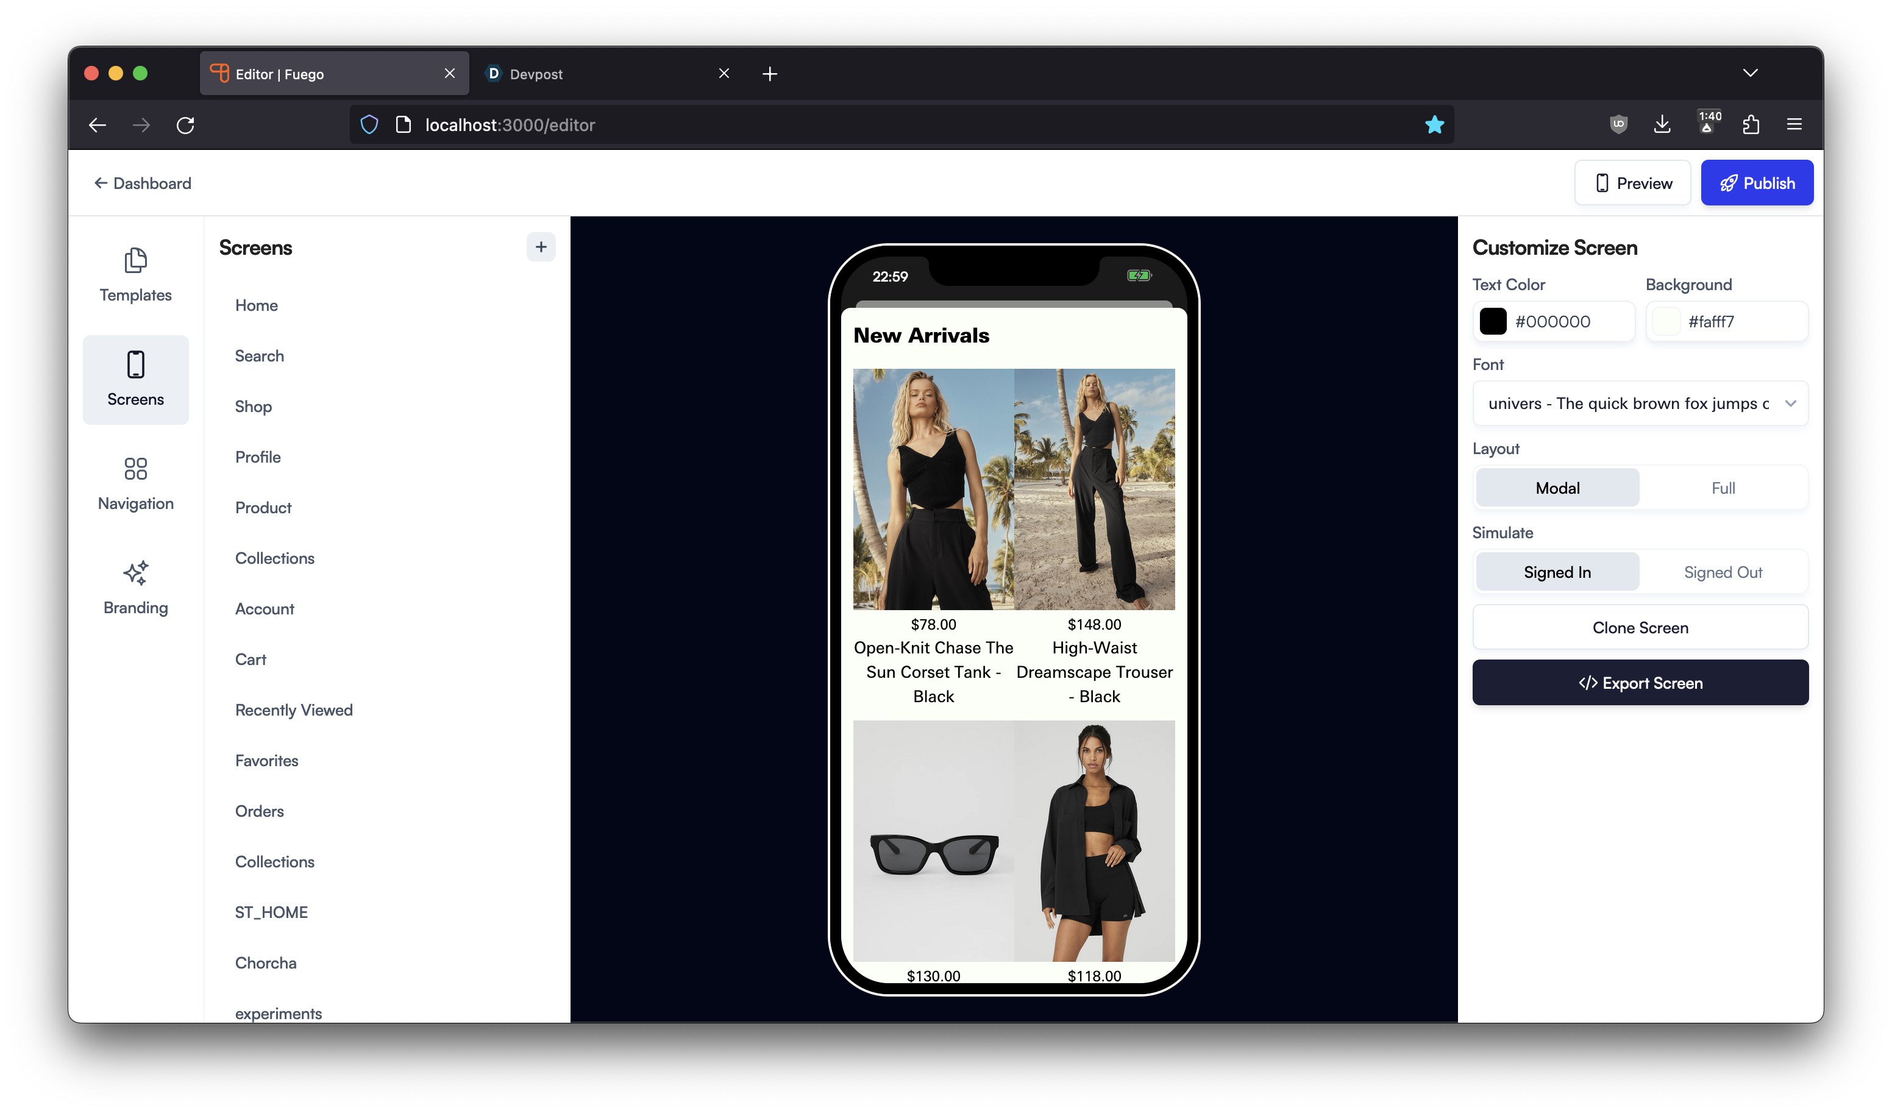Reload the page with refresh icon
This screenshot has height=1113, width=1892.
click(x=185, y=125)
